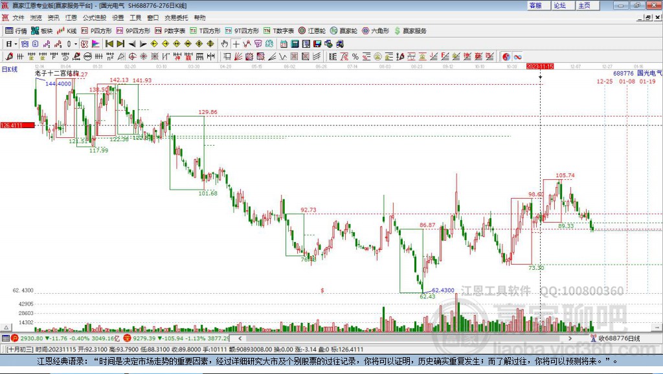Click the black right arrow icon

click(143, 44)
